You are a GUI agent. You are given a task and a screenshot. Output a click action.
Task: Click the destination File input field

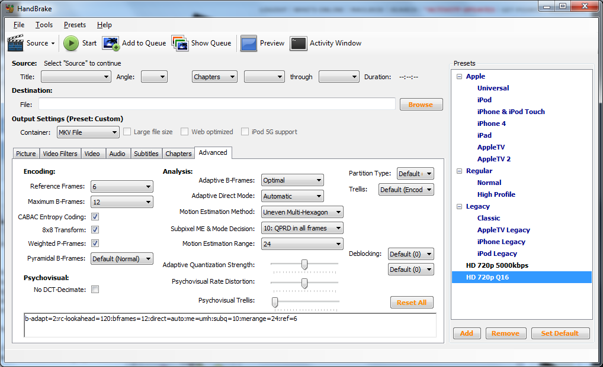pyautogui.click(x=217, y=104)
